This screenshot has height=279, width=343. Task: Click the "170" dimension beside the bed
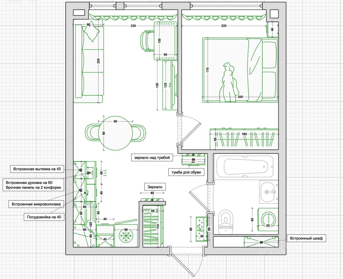208,70
